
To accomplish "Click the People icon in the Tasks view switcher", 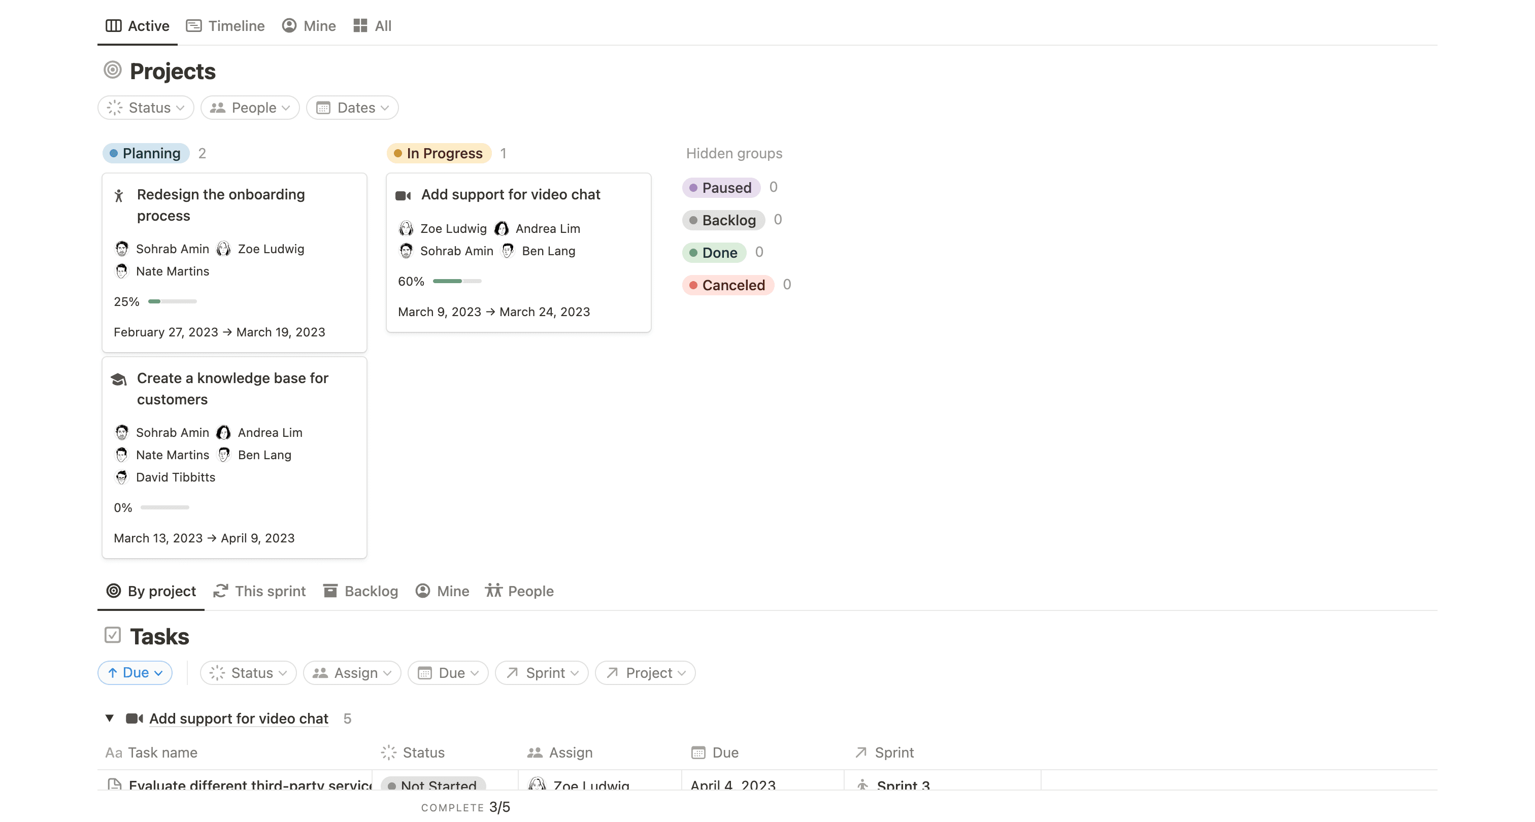I will click(494, 591).
